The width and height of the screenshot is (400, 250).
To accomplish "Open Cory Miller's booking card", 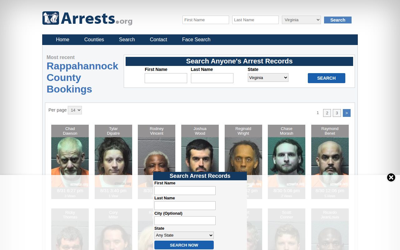I will coord(113,229).
